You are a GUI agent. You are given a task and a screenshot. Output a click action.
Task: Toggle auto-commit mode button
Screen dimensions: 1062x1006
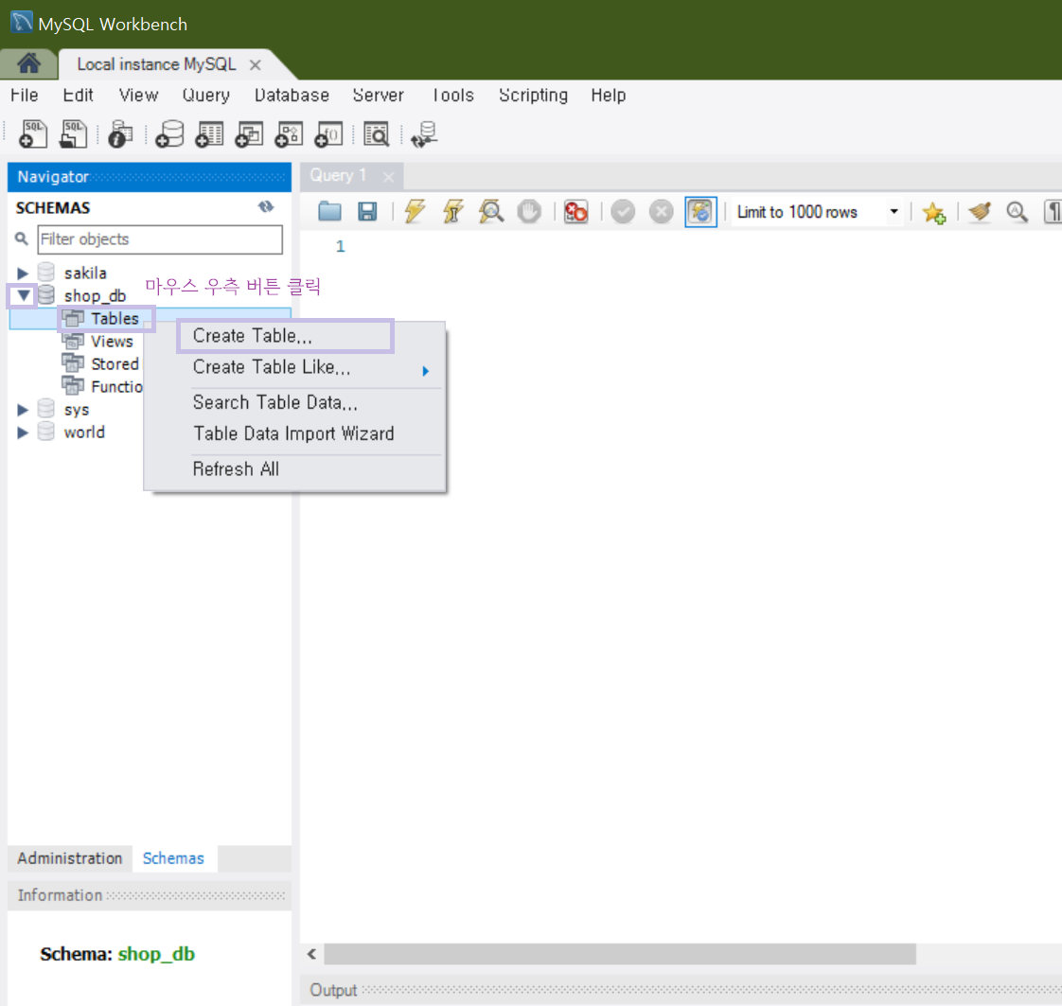click(700, 212)
